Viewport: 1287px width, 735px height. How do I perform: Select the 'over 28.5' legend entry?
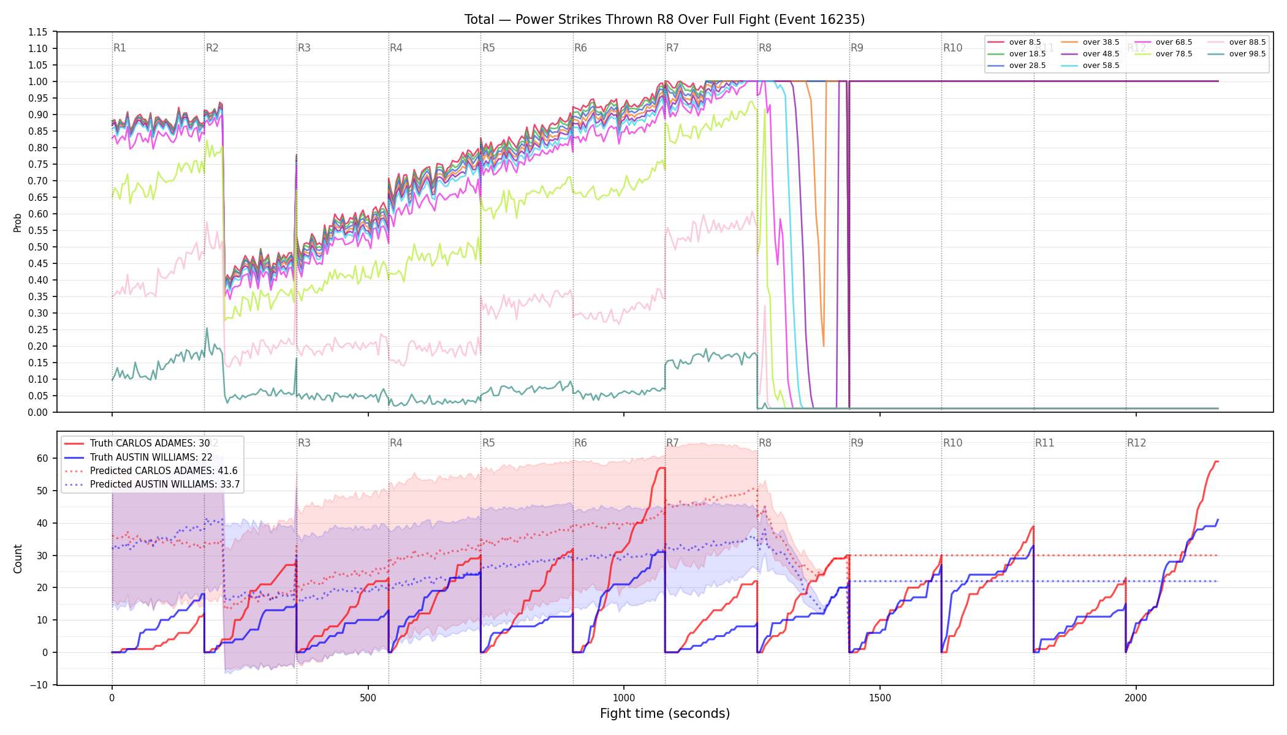[1017, 66]
